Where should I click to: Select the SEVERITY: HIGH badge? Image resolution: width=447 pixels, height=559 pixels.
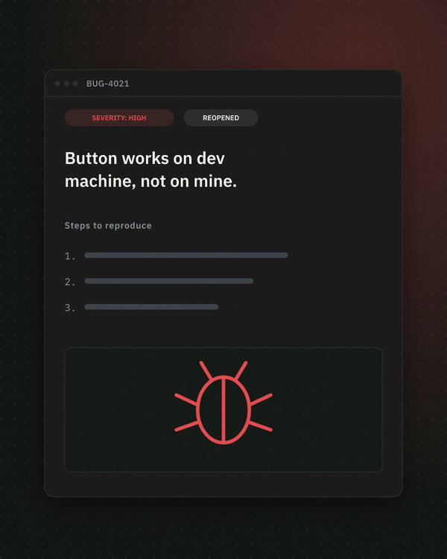(119, 118)
